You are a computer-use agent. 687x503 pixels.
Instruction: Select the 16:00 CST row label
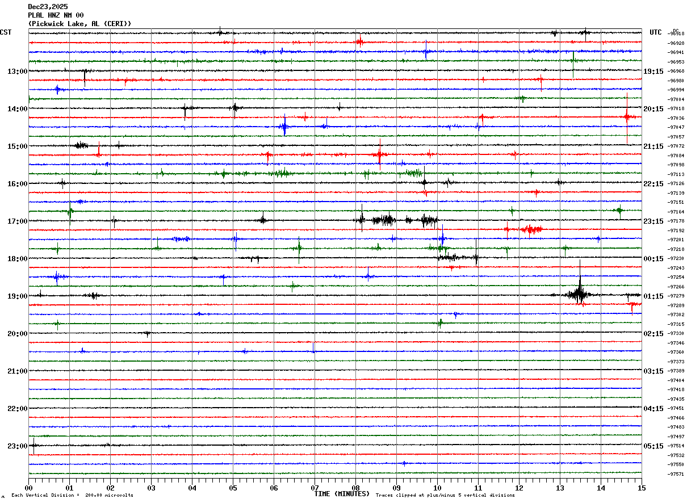17,184
